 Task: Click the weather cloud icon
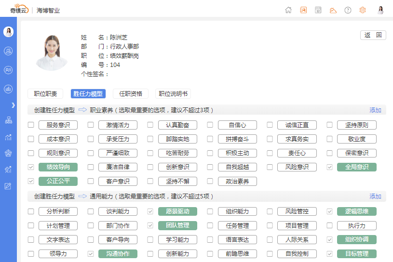click(x=333, y=10)
